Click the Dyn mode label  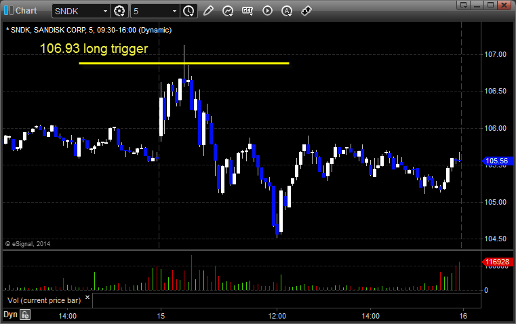(x=10, y=315)
